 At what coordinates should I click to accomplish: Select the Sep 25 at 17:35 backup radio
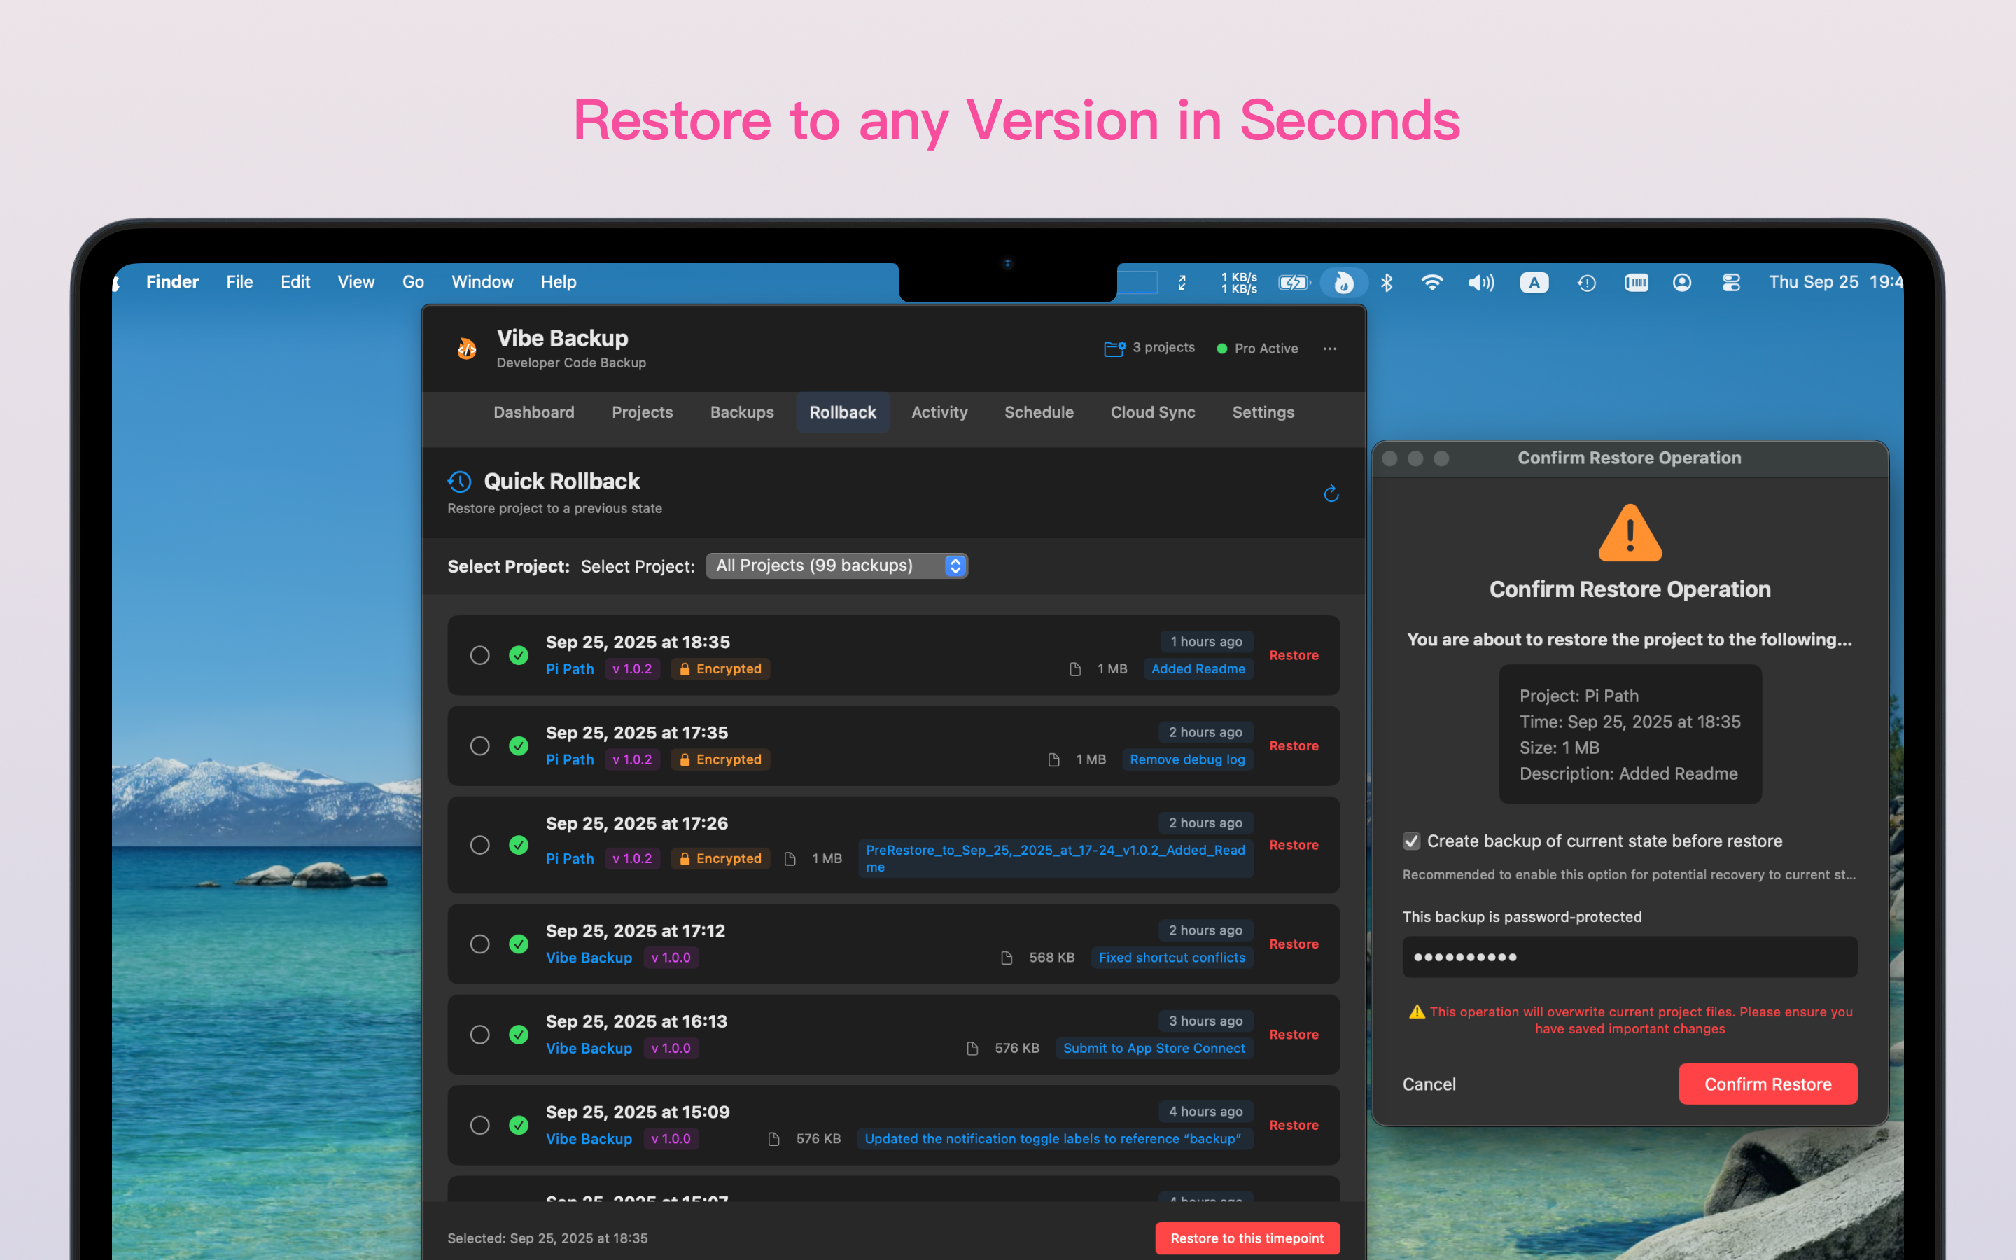479,745
